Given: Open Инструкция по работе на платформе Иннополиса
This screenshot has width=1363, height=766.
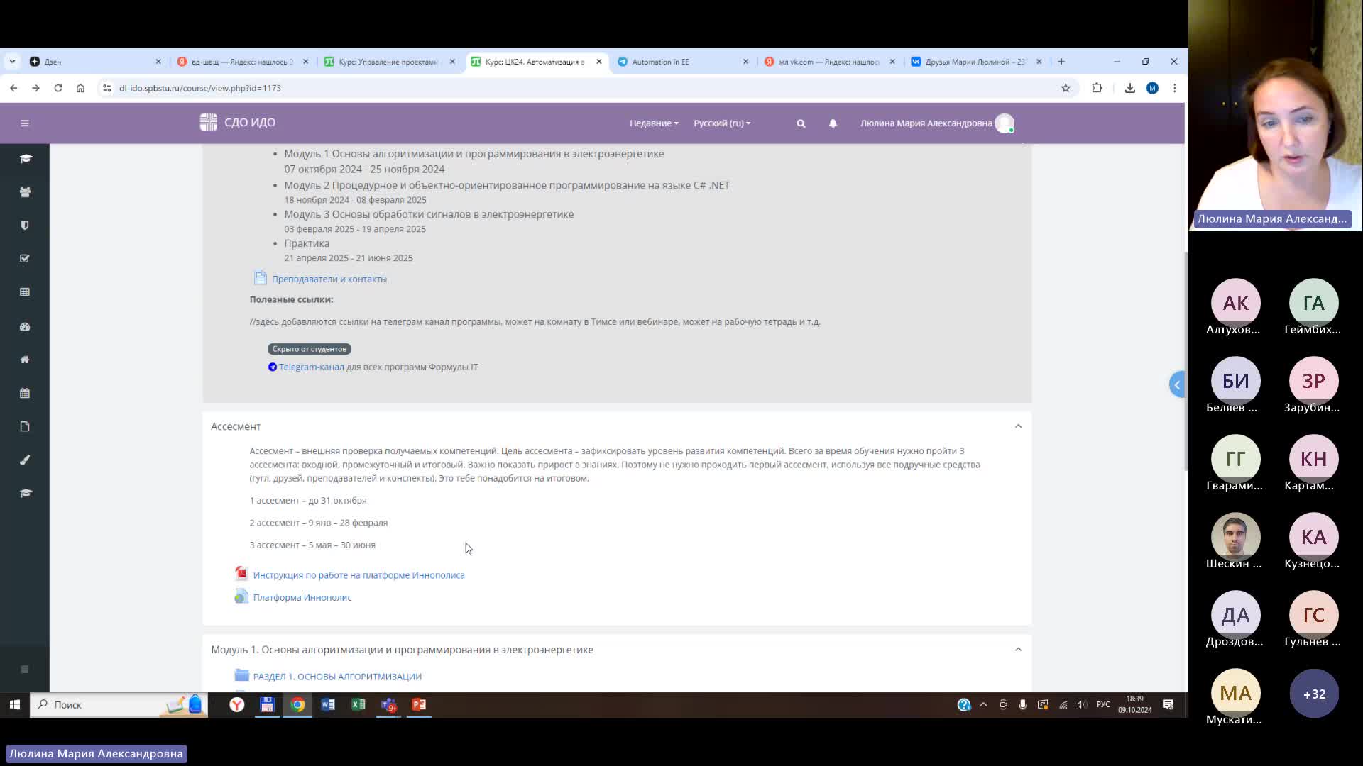Looking at the screenshot, I should tap(358, 575).
